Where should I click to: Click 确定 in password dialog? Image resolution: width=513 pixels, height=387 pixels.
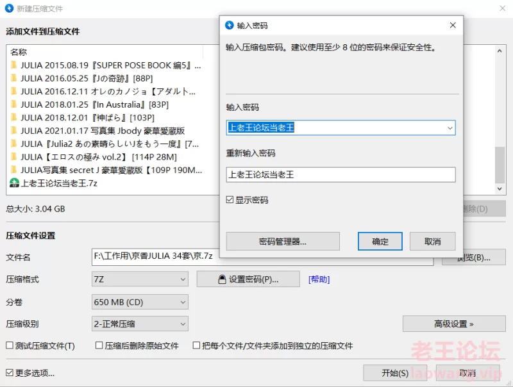(380, 242)
